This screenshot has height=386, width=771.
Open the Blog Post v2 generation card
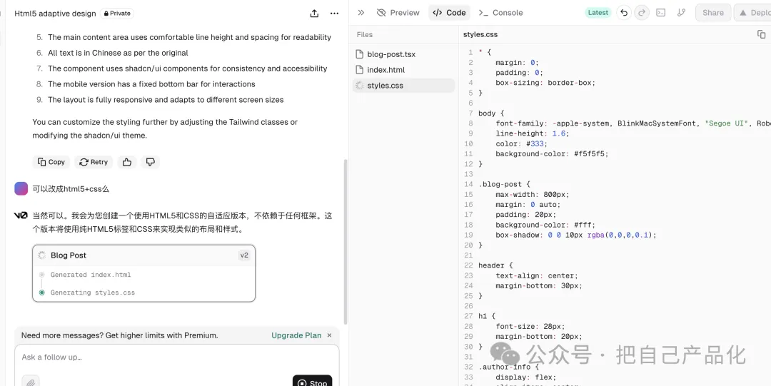[143, 273]
